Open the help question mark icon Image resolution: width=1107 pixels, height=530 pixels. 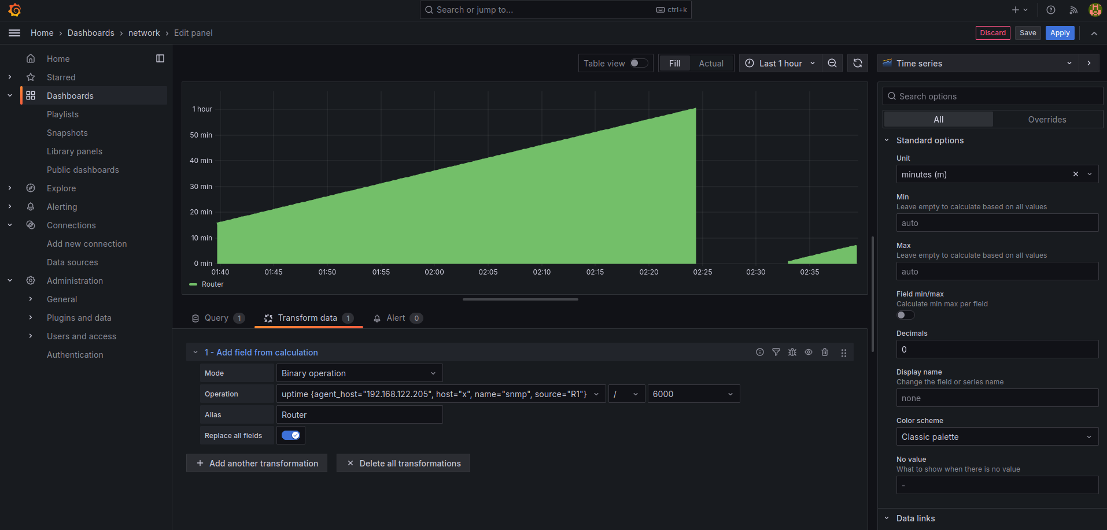tap(1051, 10)
